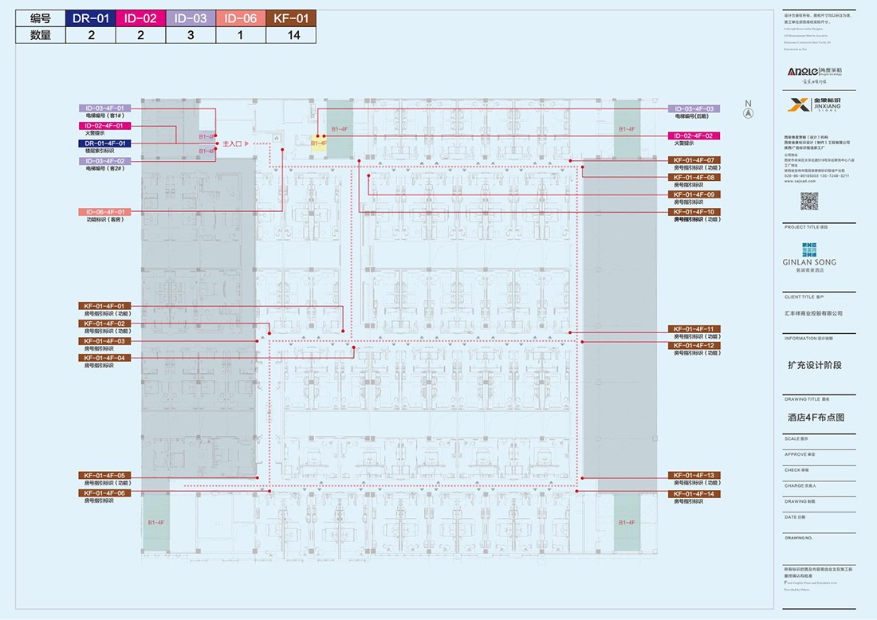Click the quantity 14 cell under KF-01
The width and height of the screenshot is (877, 620).
coord(291,35)
